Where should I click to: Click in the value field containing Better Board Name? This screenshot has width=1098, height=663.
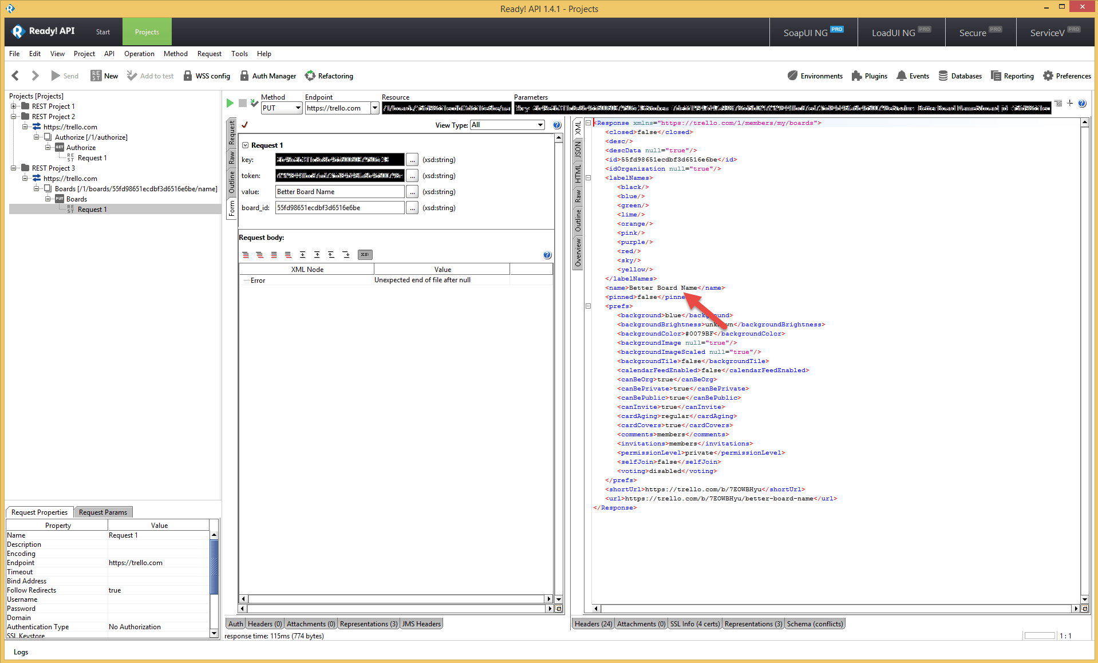(339, 191)
